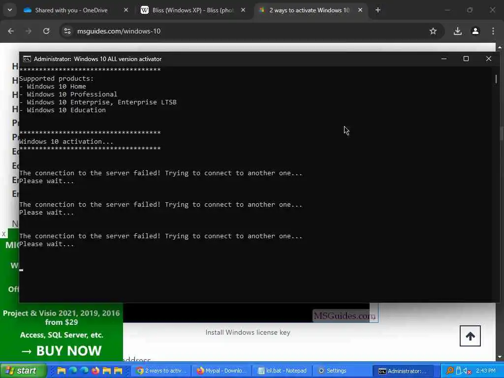This screenshot has height=378, width=504.
Task: Switch to the Settings taskbar button
Action: 343,371
